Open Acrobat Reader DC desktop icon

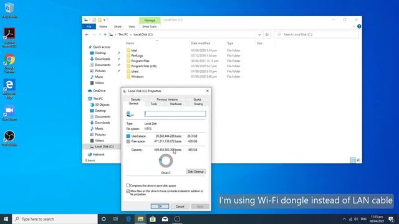(x=9, y=37)
